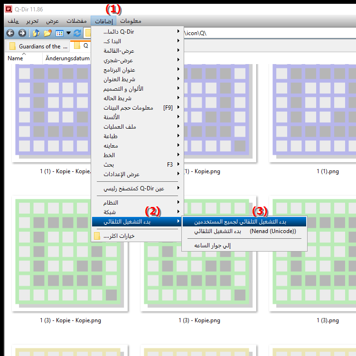Sort by Änderungsdatum column header

point(67,58)
